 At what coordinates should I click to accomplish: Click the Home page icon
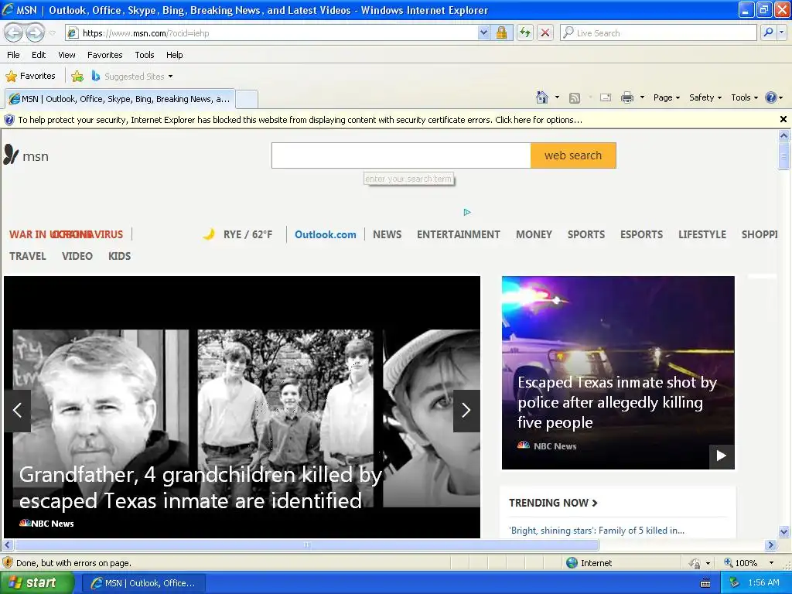tap(542, 97)
